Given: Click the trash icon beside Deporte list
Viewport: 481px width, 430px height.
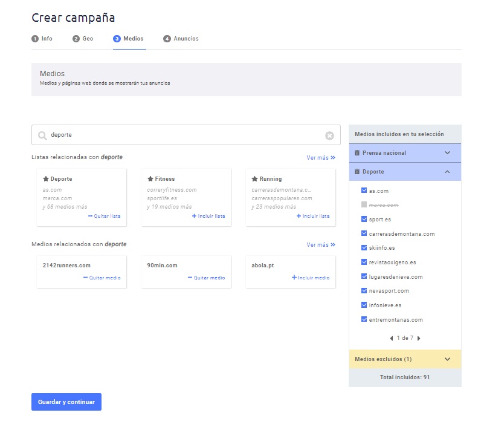Looking at the screenshot, I should pyautogui.click(x=357, y=172).
